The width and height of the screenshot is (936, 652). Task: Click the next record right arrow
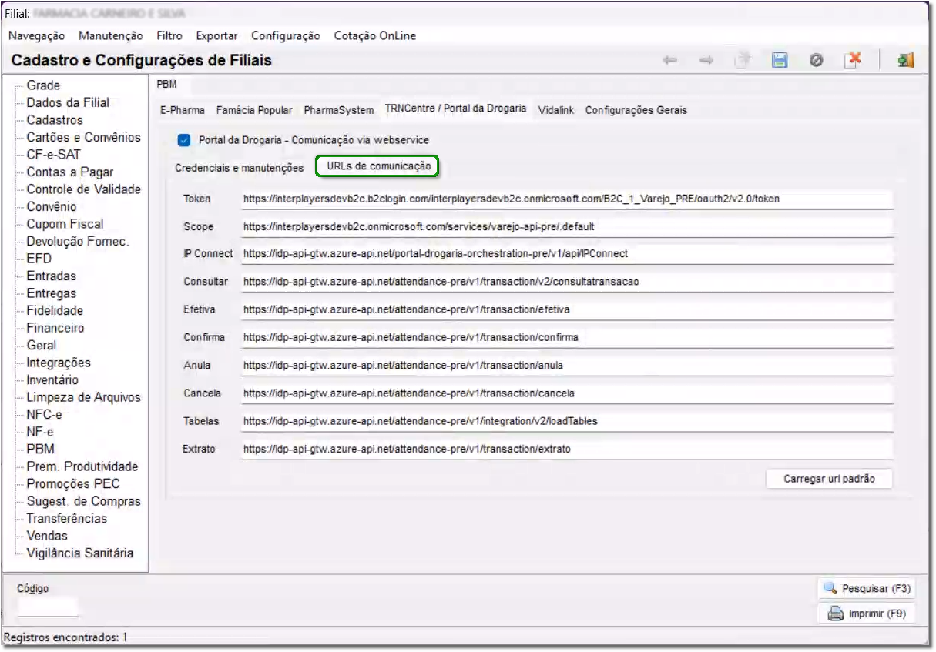706,62
